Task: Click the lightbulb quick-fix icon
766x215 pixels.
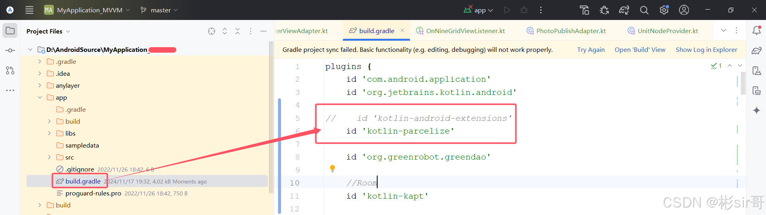Action: (x=333, y=169)
